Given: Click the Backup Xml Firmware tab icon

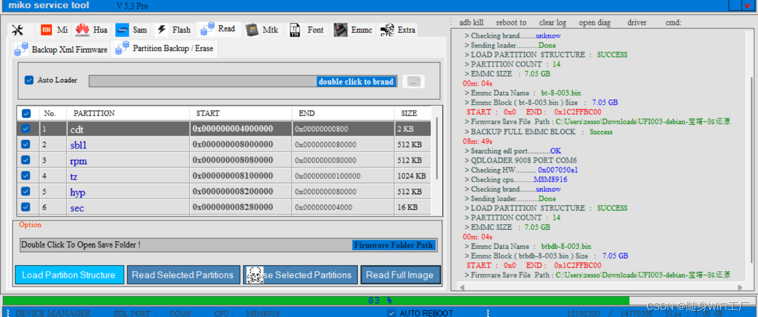Looking at the screenshot, I should [x=21, y=49].
